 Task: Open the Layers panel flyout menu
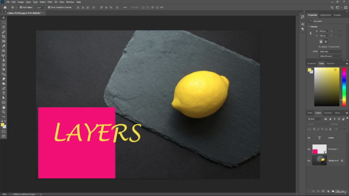tap(347, 113)
